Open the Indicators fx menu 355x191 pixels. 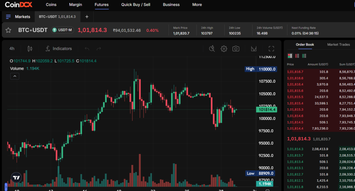tap(59, 49)
